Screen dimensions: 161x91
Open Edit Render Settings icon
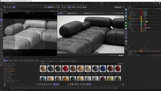coord(120,7)
